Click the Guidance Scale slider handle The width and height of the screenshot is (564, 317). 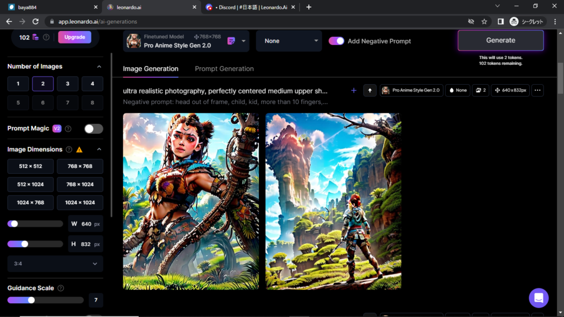(x=31, y=300)
